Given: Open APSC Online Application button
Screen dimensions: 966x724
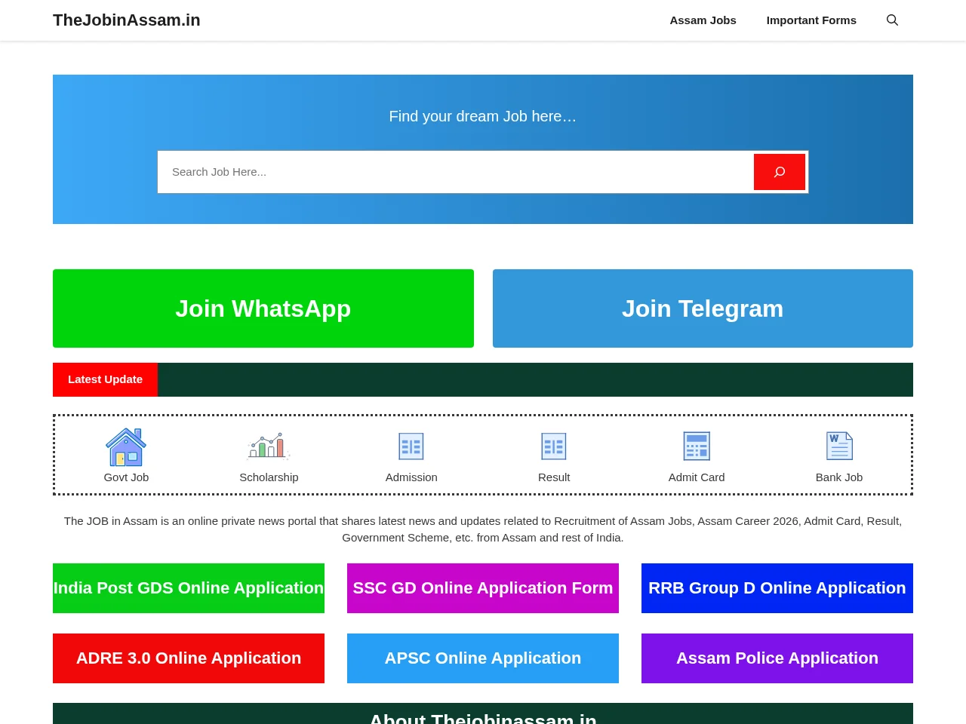Looking at the screenshot, I should point(483,658).
